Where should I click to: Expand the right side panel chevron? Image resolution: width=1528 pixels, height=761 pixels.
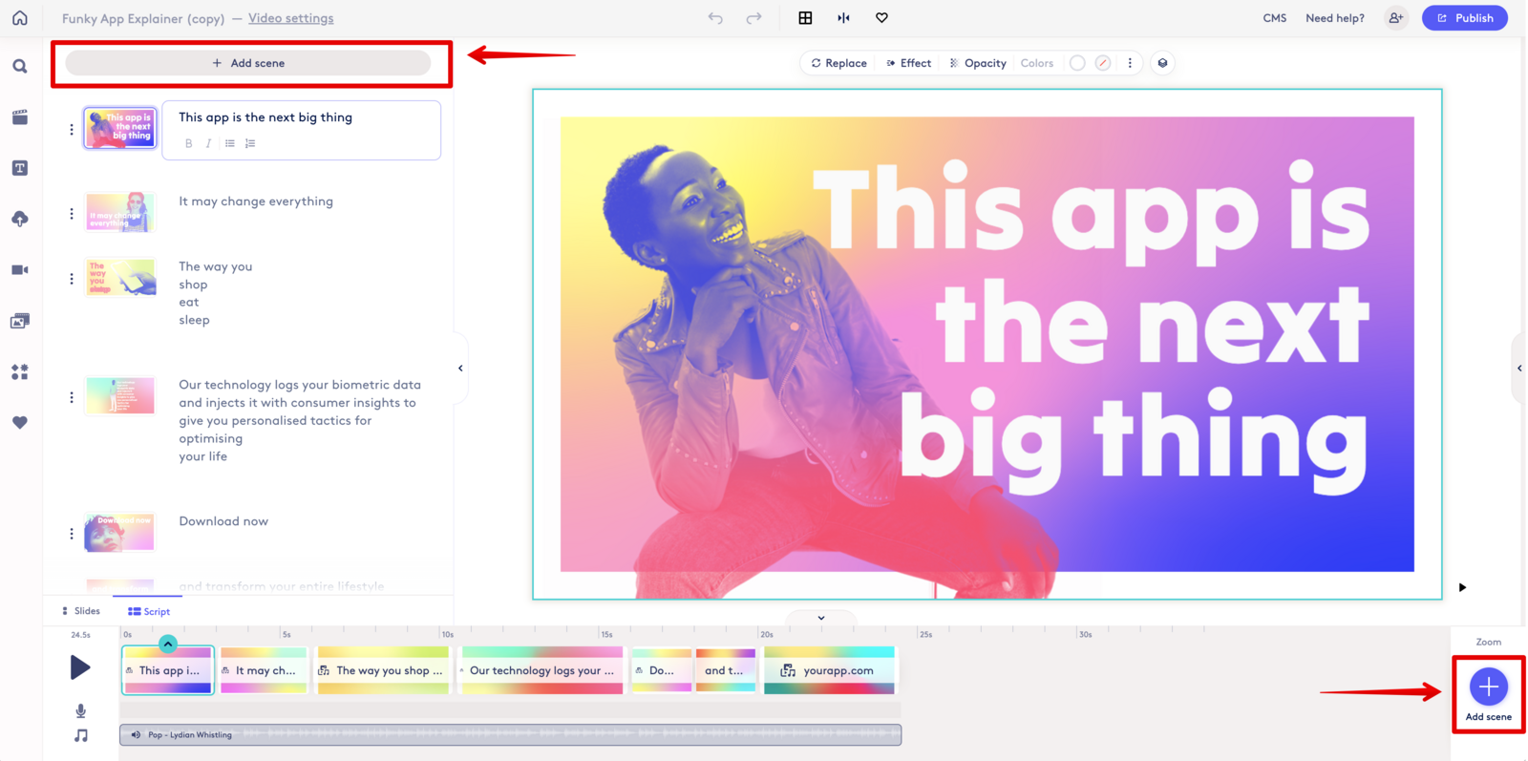click(x=1519, y=369)
